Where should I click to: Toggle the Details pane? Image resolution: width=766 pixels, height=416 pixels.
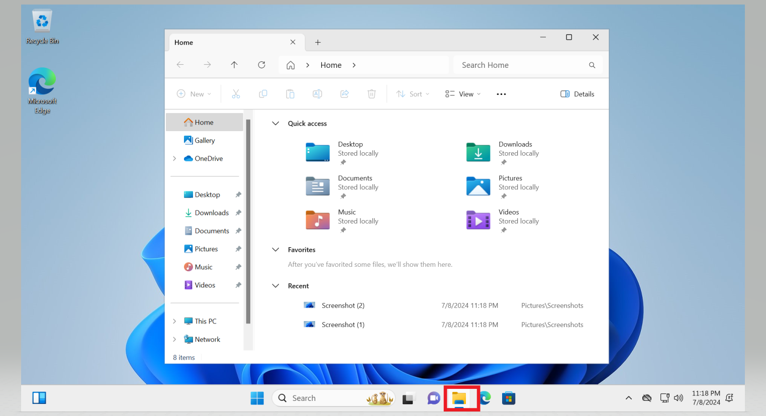tap(577, 94)
